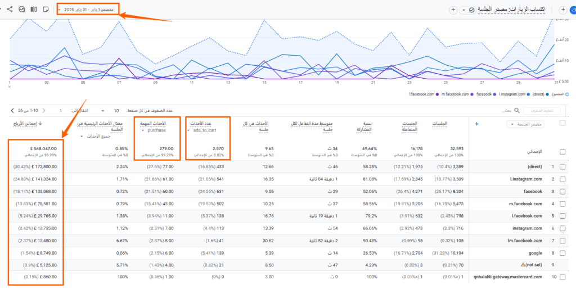This screenshot has width=576, height=289.
Task: Click the الأحداث في كل جلسة column header
Action: 255,127
